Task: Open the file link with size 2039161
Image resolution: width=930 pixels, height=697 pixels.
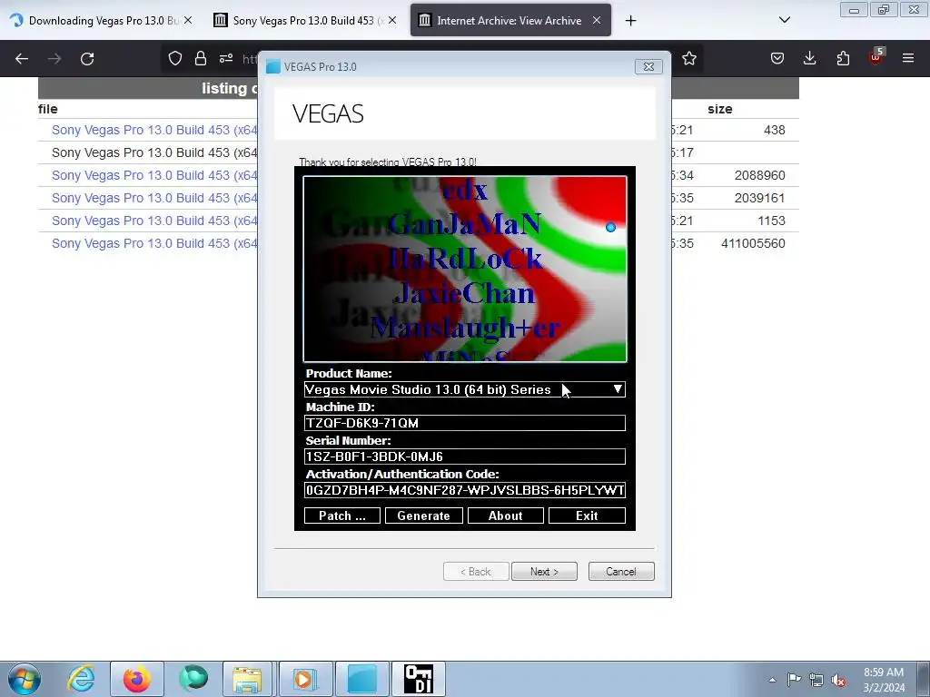Action: 154,198
